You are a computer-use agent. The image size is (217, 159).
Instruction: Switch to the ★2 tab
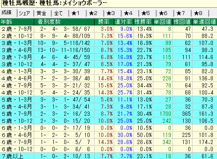click(95, 13)
